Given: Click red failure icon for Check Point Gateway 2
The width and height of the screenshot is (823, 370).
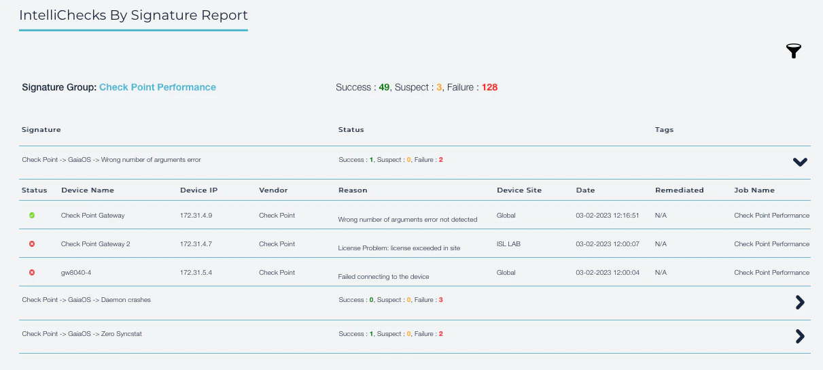Looking at the screenshot, I should click(x=32, y=244).
